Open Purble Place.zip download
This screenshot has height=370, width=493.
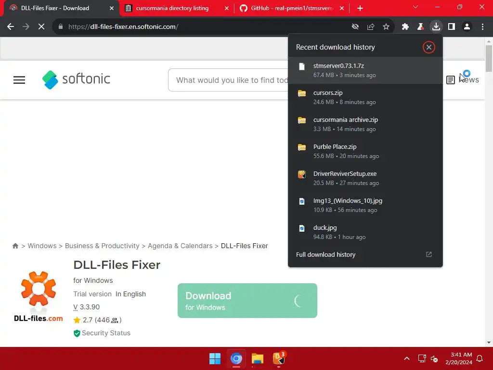coord(365,151)
